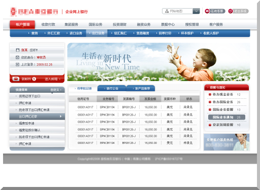Expand the 出口押汇还款 quick menu arrow

pyautogui.click(x=61, y=117)
